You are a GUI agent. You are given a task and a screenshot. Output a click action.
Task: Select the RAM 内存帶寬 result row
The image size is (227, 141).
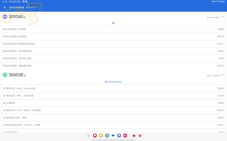tap(114, 29)
